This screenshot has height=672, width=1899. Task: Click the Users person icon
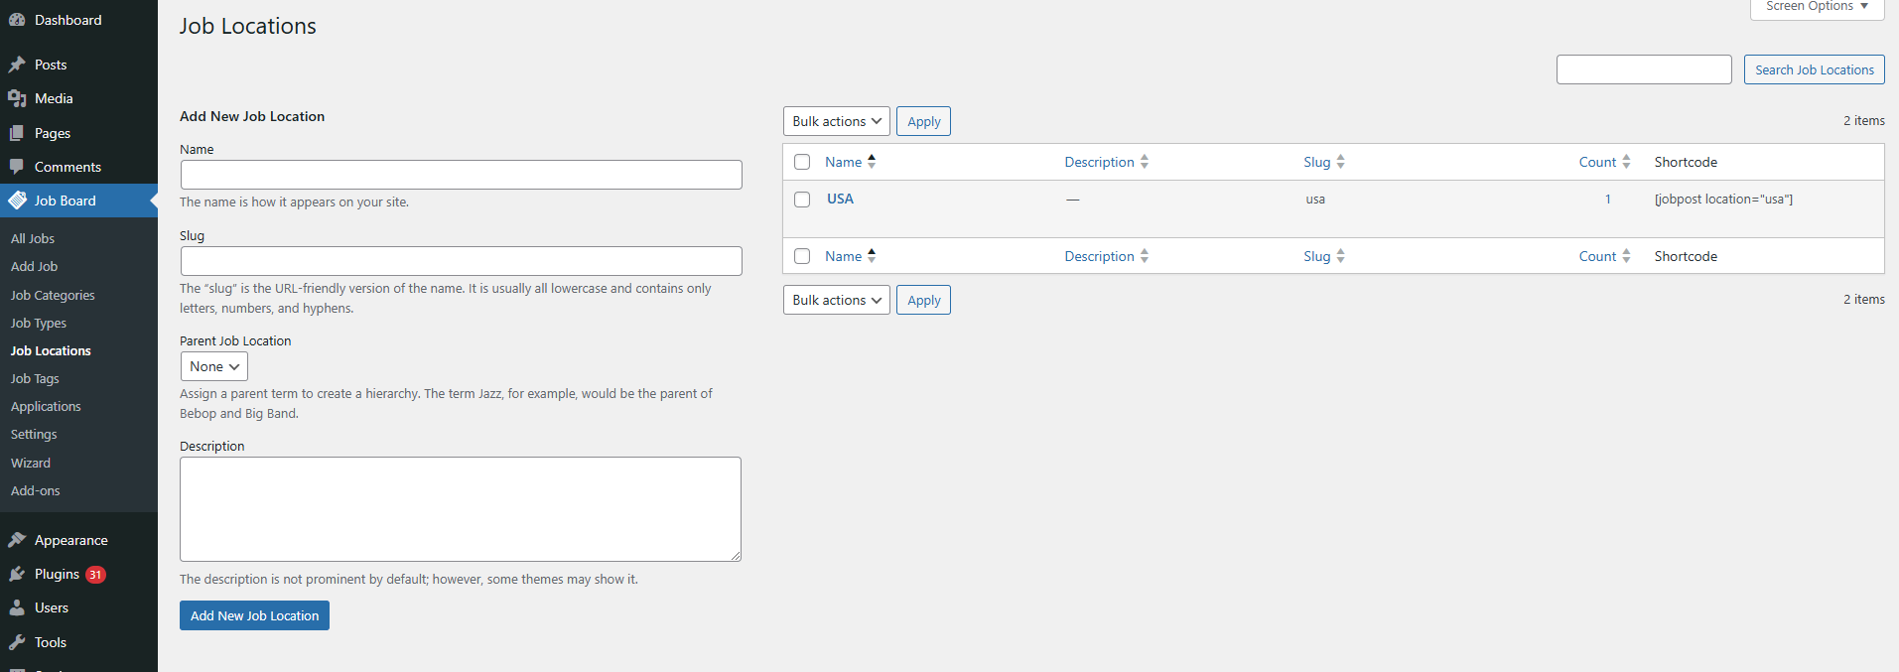click(x=17, y=607)
